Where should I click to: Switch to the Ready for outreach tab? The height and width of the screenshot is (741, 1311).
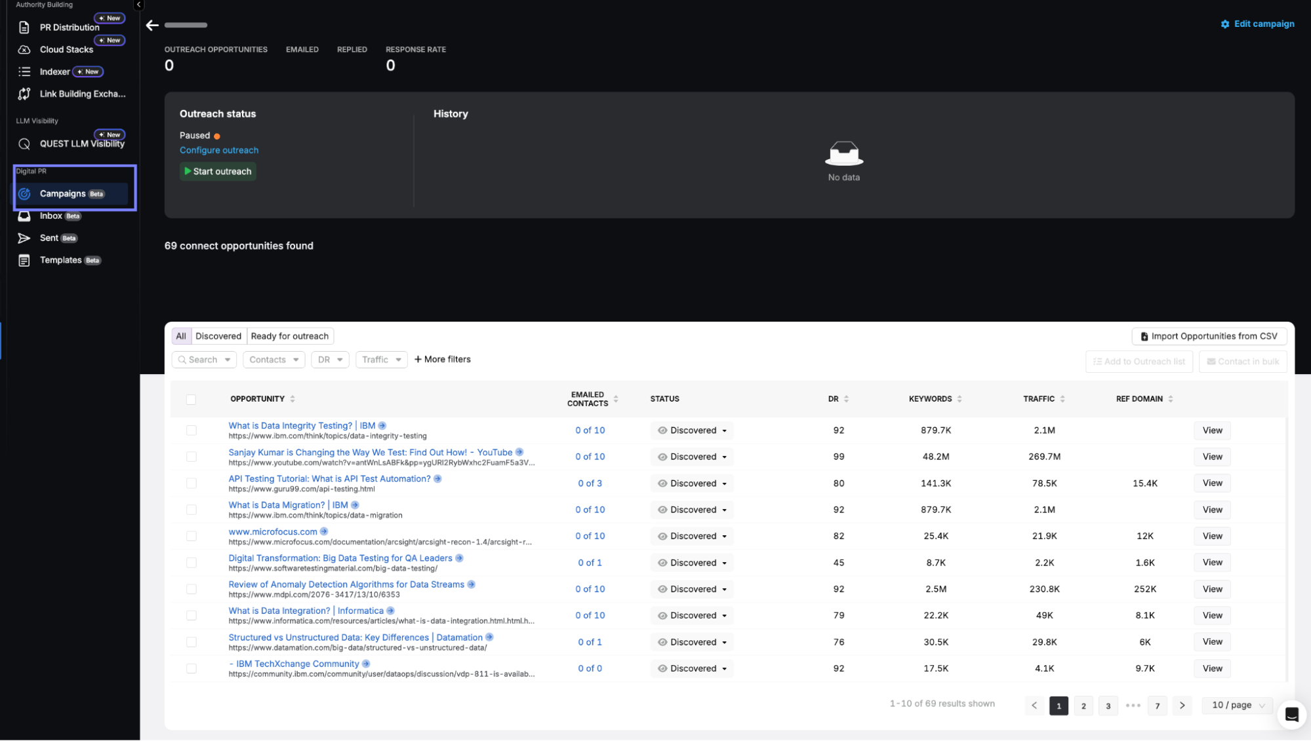pyautogui.click(x=290, y=335)
